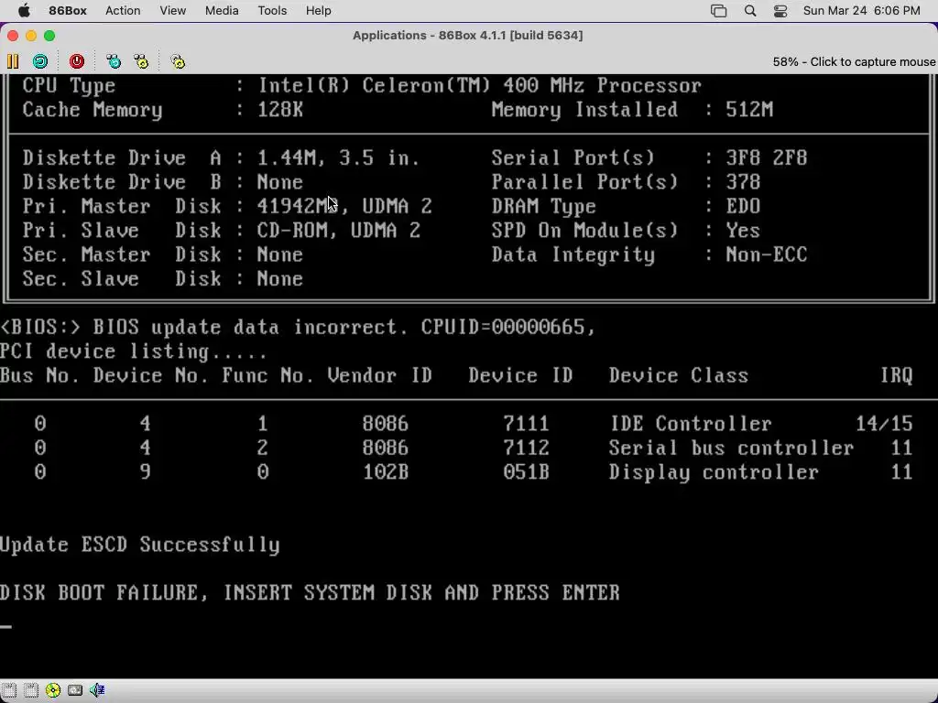
Task: Click the 'Display controller' entry
Action: coord(714,473)
